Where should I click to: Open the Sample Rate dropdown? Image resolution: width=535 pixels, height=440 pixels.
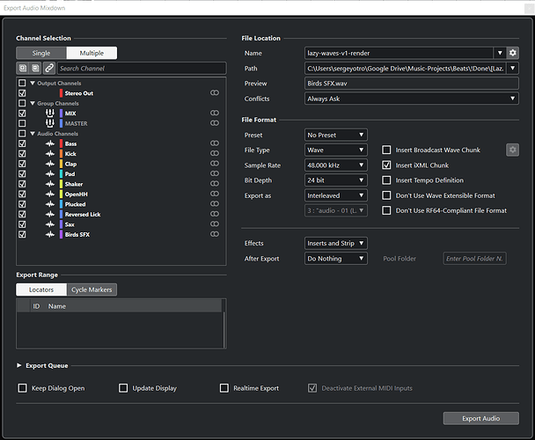[336, 165]
